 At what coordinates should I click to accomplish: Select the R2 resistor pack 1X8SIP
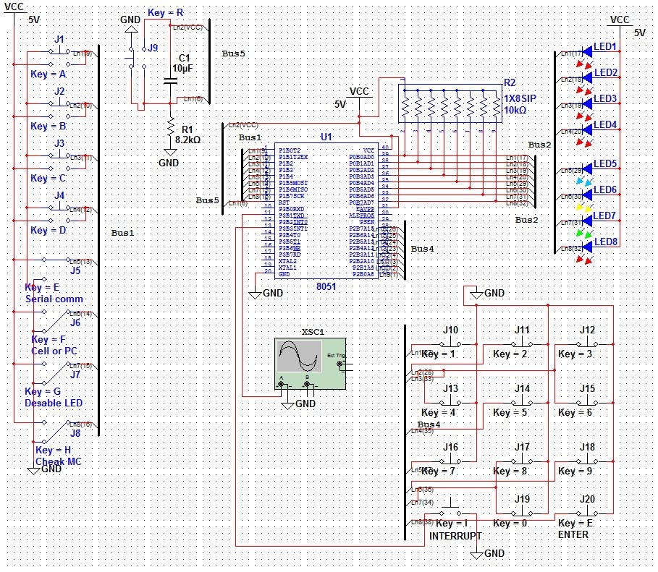coord(450,103)
